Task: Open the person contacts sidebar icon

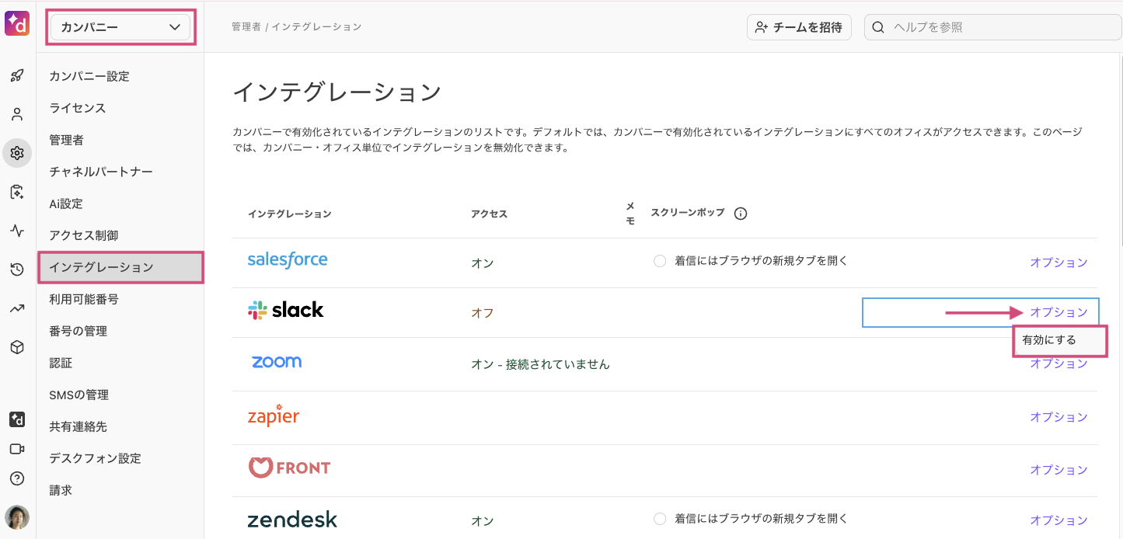Action: 17,114
